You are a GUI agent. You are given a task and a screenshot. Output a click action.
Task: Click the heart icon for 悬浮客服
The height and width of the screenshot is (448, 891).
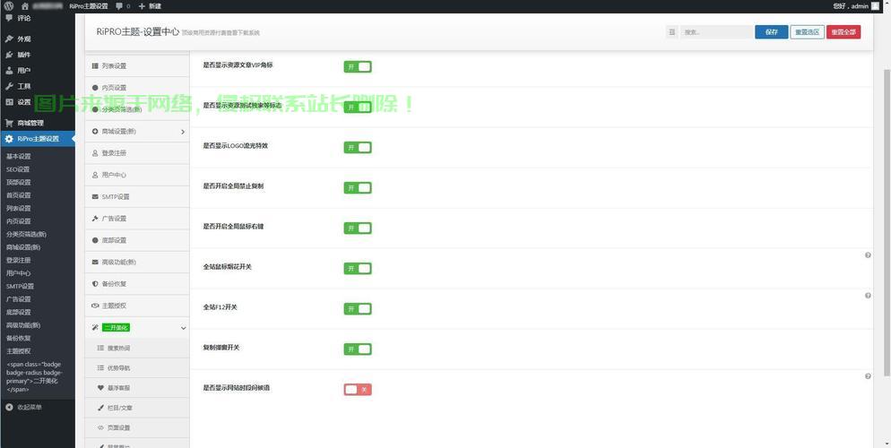click(100, 388)
